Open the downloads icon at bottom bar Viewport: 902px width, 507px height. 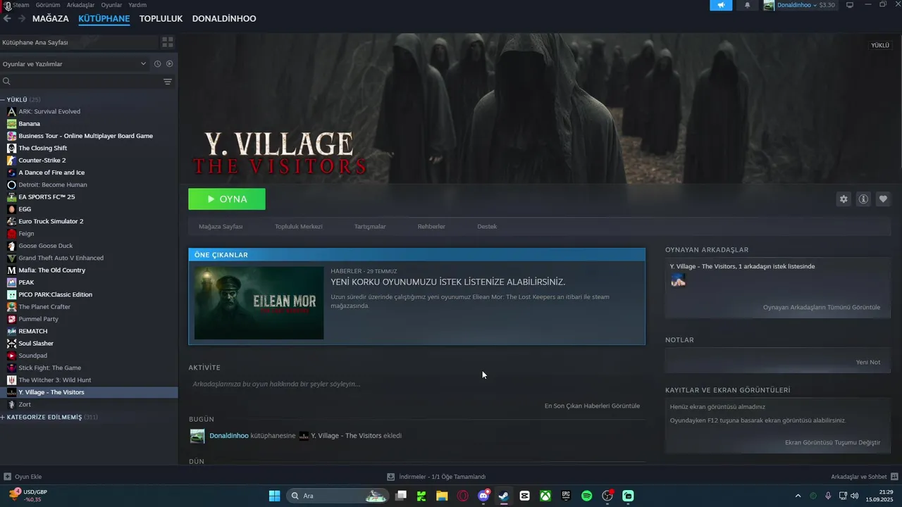[x=390, y=477]
